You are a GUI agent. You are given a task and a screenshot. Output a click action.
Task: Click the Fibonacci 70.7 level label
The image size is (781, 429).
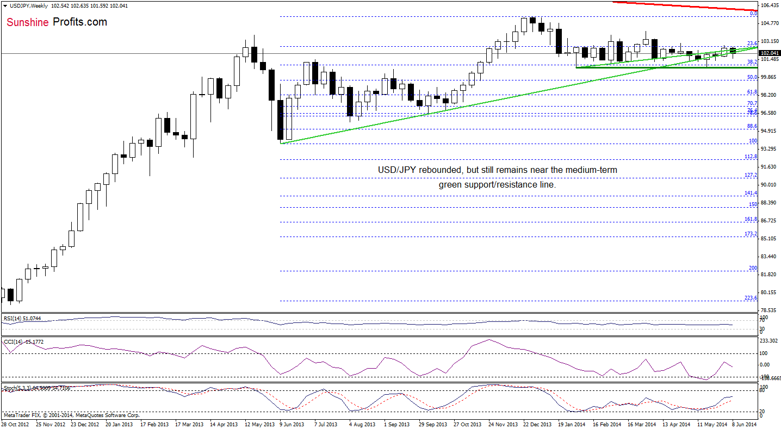click(752, 103)
